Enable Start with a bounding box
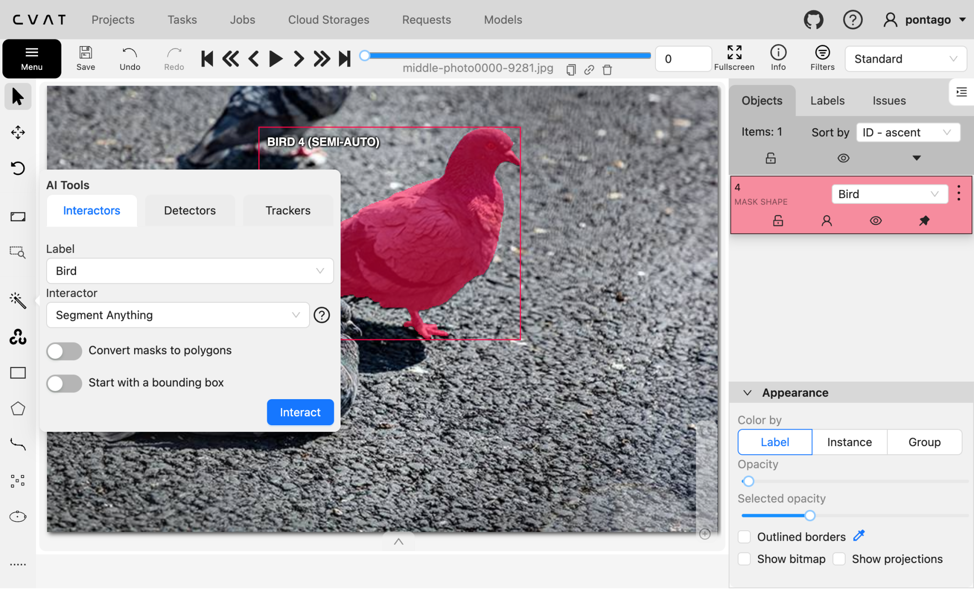The height and width of the screenshot is (612, 974). (x=64, y=383)
